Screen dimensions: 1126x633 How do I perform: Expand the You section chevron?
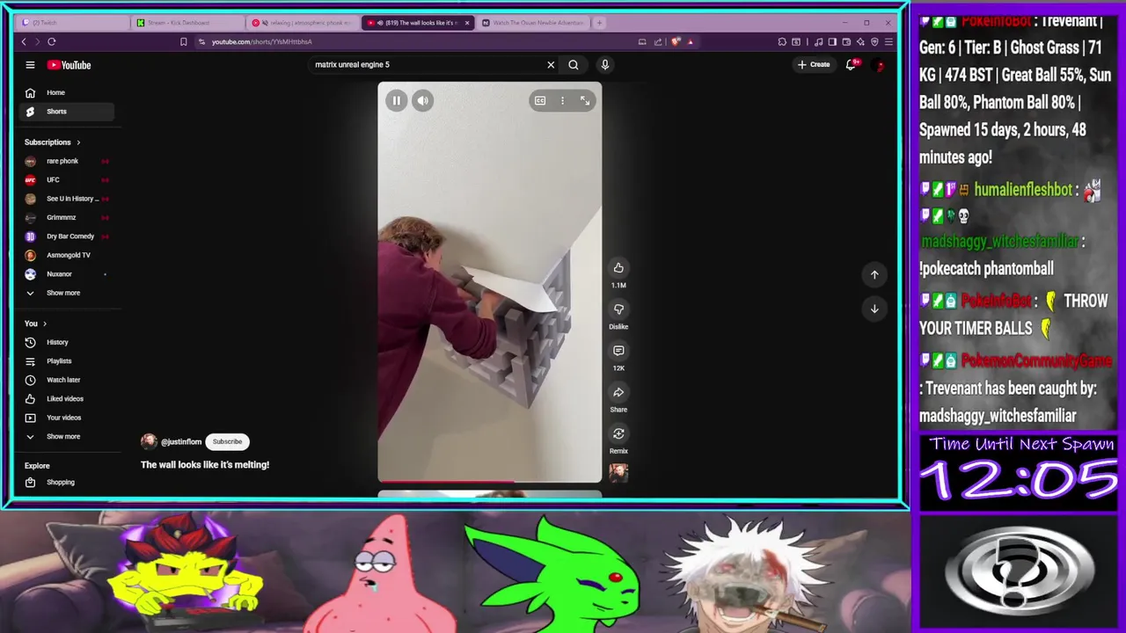[x=45, y=324]
